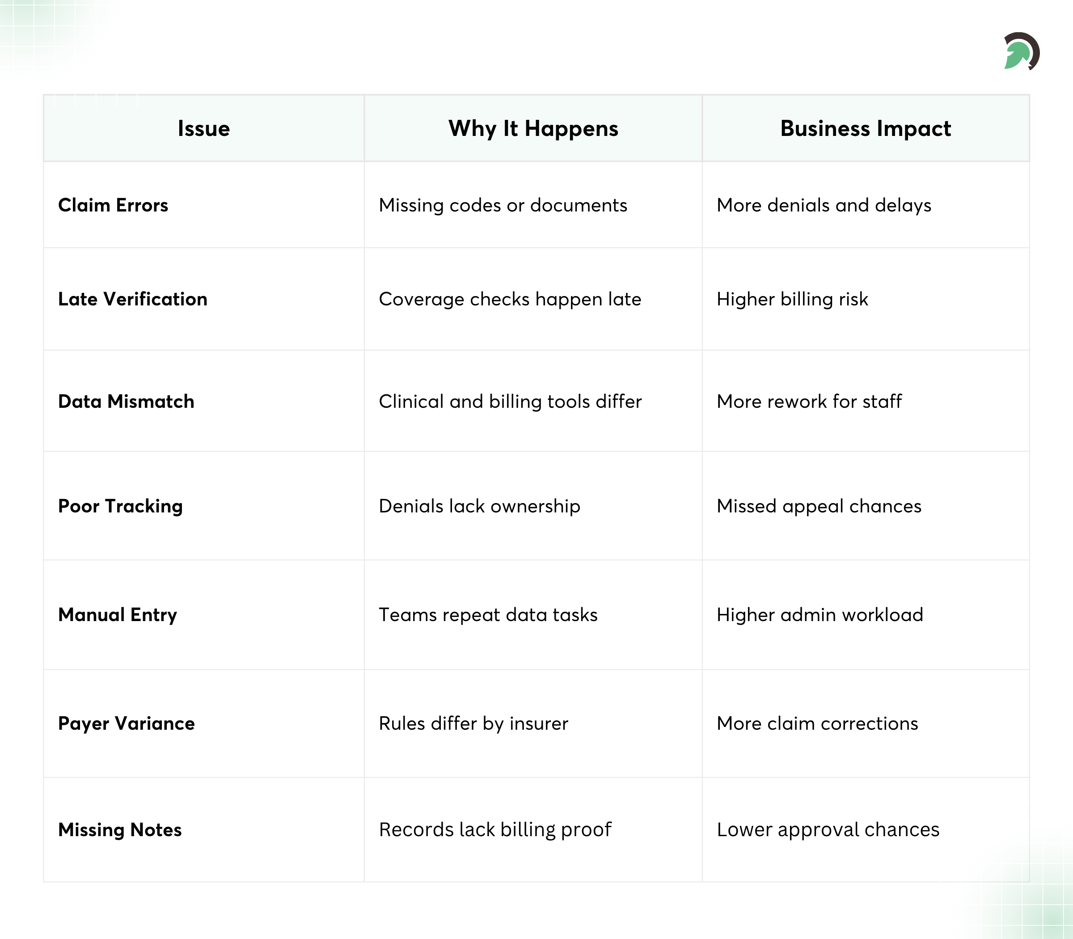Select the Missing Notes row label
Image resolution: width=1073 pixels, height=939 pixels.
click(x=120, y=829)
